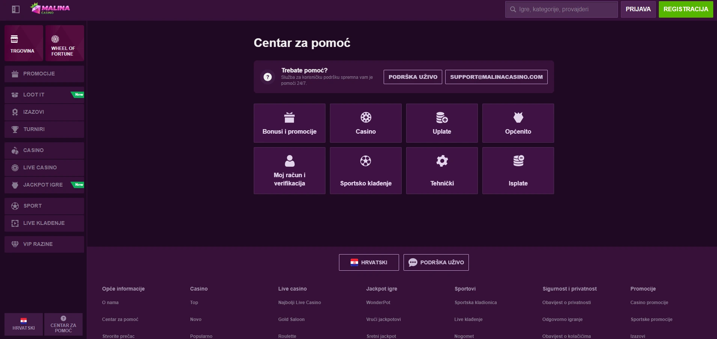717x339 pixels.
Task: Open O nama footer link
Action: click(x=110, y=303)
